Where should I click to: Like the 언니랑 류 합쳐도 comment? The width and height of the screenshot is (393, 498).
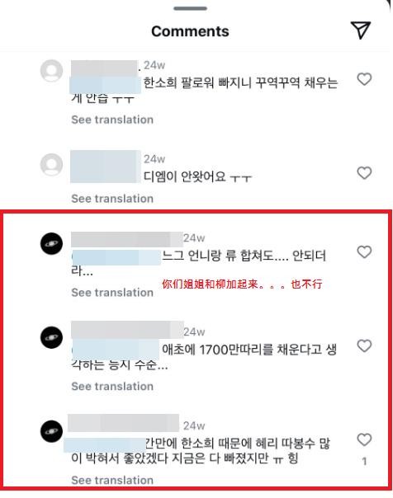(x=364, y=251)
